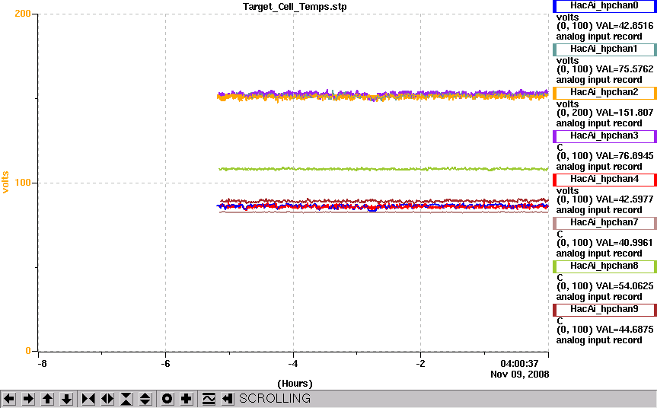Pan the plot down with the down arrow
This screenshot has width=657, height=408.
click(67, 398)
